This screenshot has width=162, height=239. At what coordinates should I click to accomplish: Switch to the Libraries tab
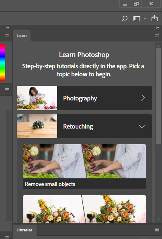(25, 230)
